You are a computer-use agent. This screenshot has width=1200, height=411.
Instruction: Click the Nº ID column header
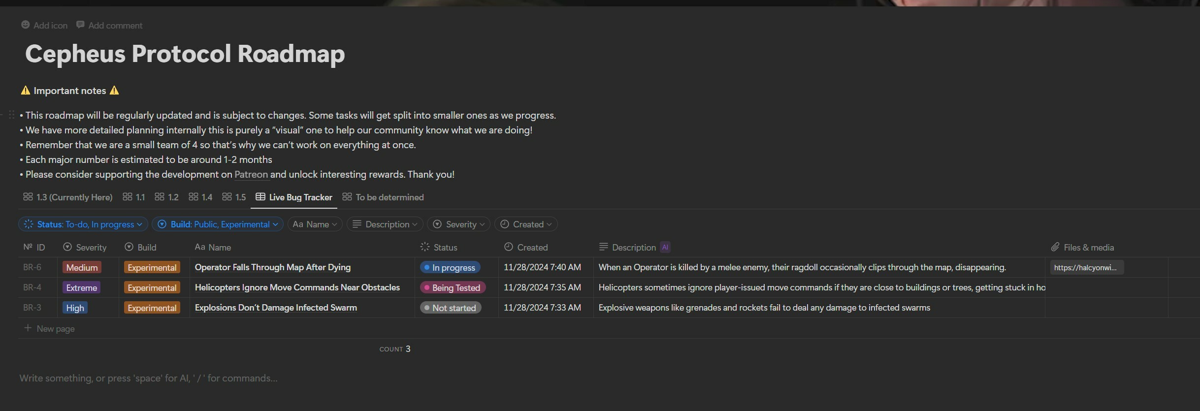(x=34, y=247)
